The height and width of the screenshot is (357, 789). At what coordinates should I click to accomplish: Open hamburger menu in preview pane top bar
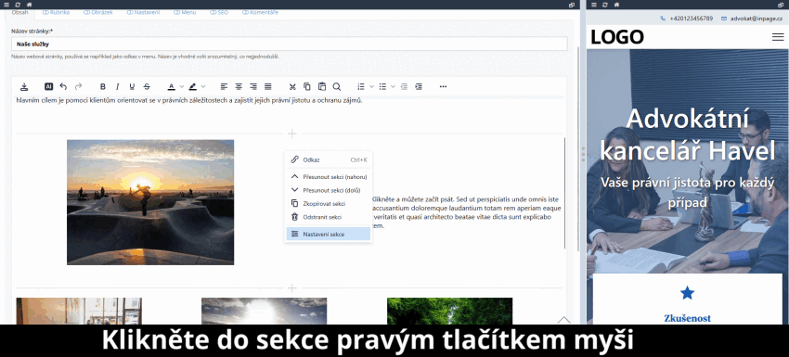click(x=594, y=5)
